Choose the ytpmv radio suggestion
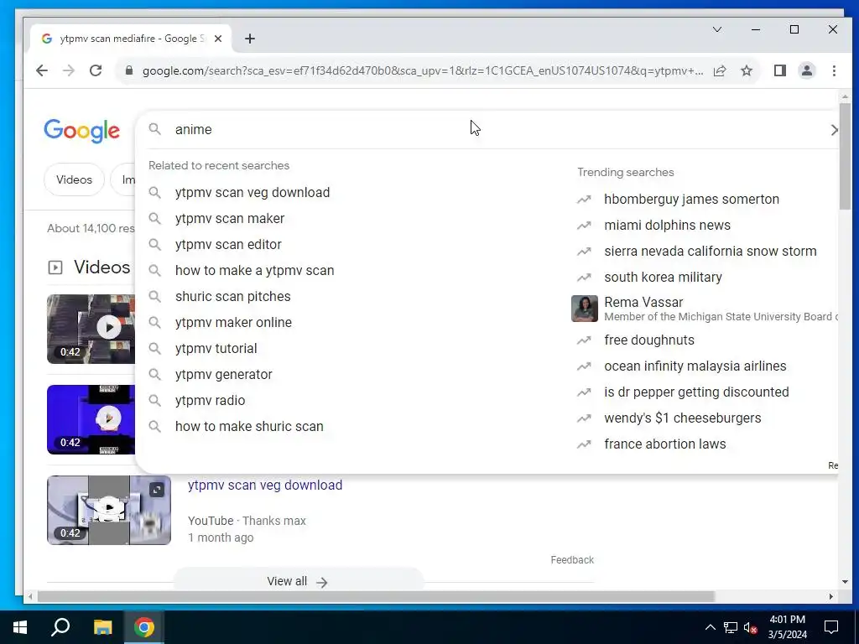Image resolution: width=859 pixels, height=644 pixels. pyautogui.click(x=211, y=400)
